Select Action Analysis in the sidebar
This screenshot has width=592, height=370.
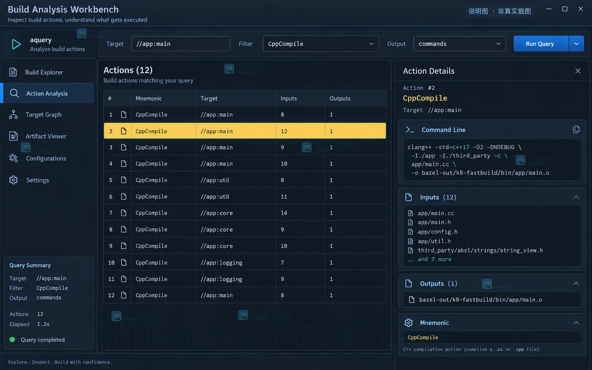tap(47, 93)
